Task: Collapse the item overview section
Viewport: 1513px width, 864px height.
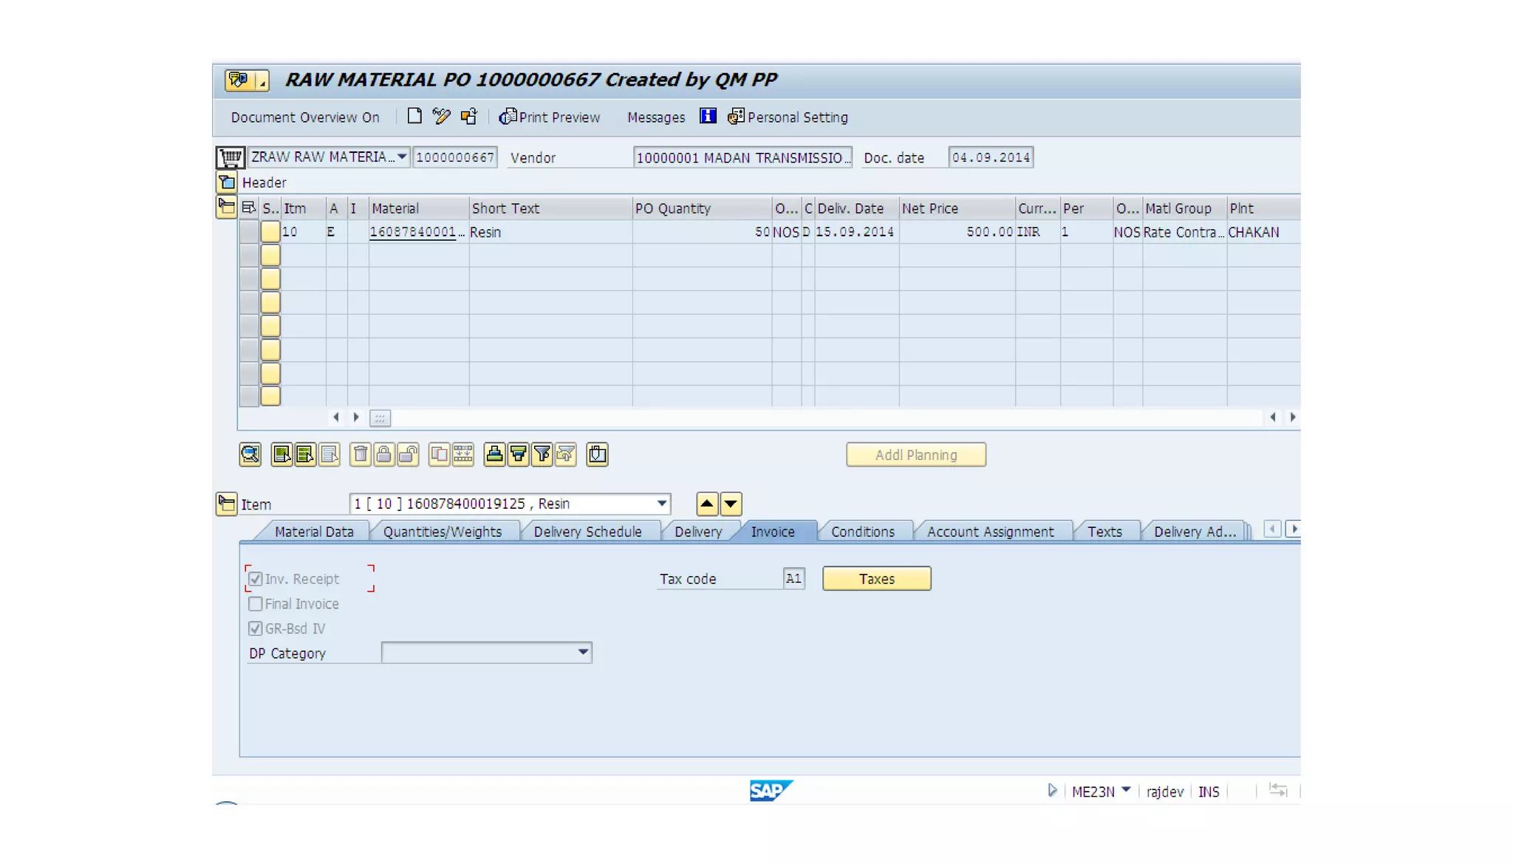Action: [227, 208]
